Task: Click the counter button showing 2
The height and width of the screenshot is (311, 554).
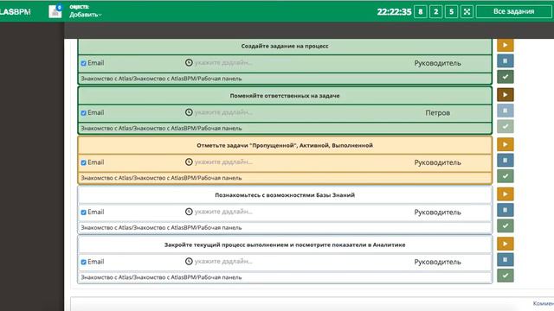Action: (x=436, y=11)
